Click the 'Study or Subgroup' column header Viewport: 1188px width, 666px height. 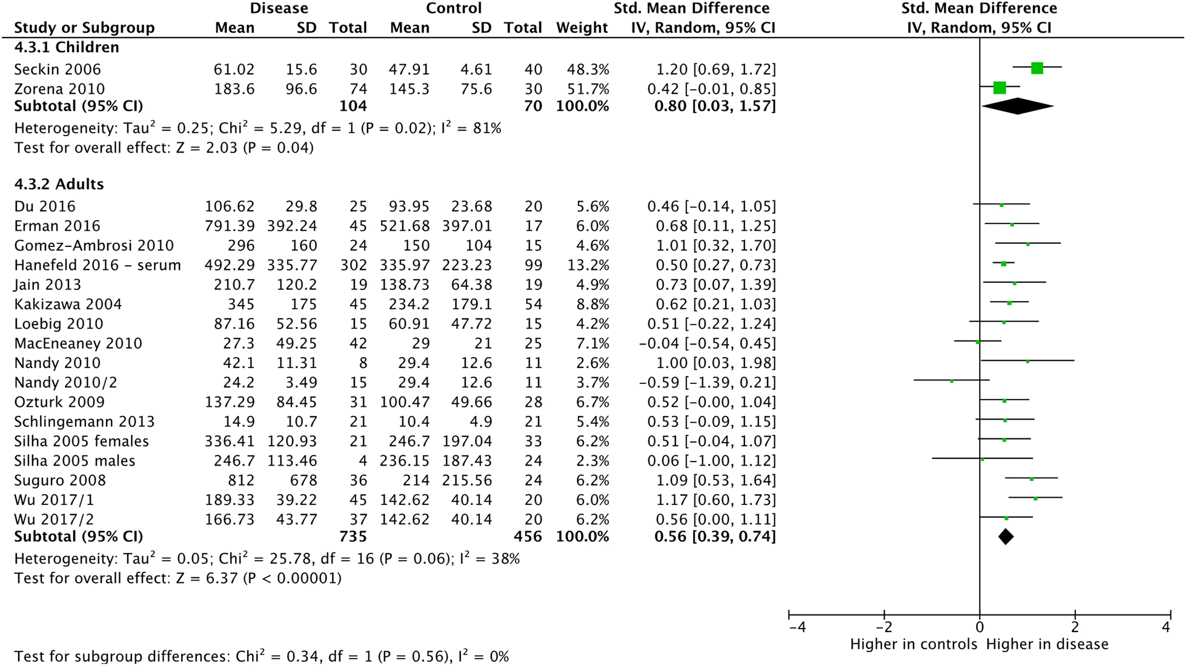[84, 28]
